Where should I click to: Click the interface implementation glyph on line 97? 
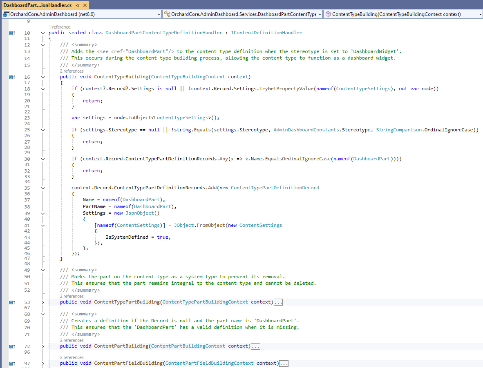[x=12, y=364]
